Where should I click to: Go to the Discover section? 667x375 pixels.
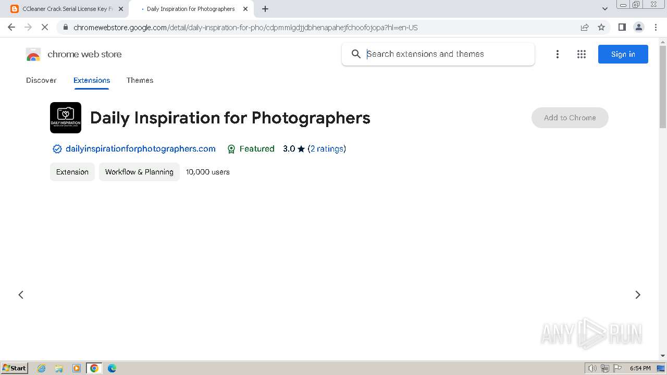[41, 80]
